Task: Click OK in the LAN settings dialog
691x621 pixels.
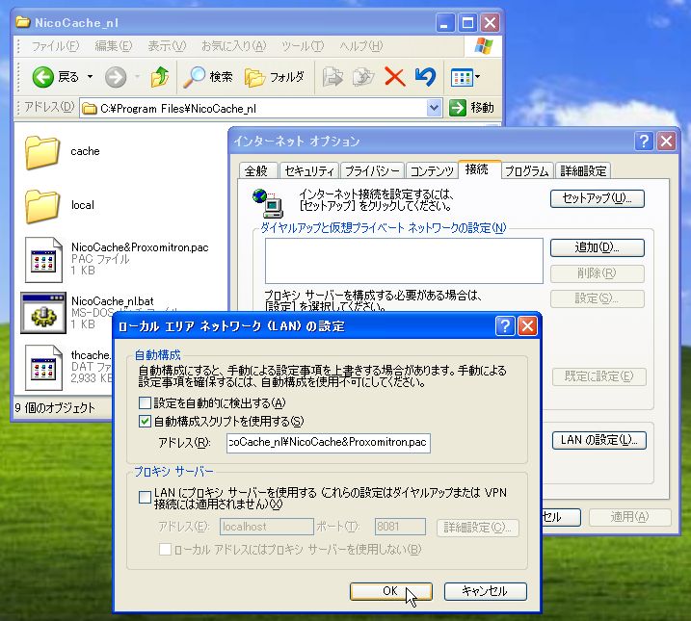Action: (x=391, y=591)
